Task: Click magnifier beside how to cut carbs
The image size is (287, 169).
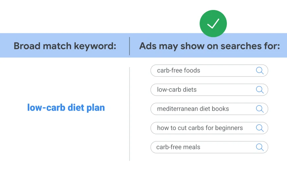Action: [x=260, y=128]
